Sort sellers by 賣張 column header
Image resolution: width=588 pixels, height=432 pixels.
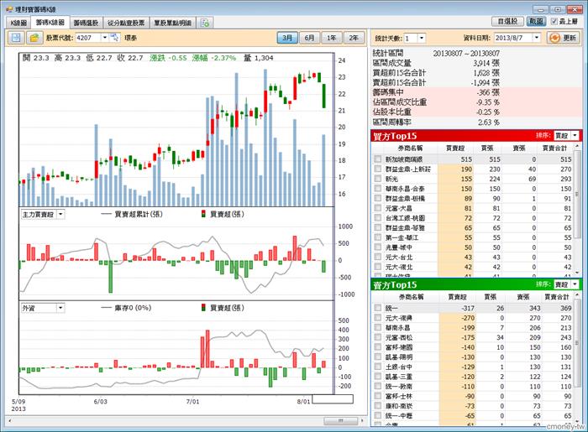tap(522, 297)
